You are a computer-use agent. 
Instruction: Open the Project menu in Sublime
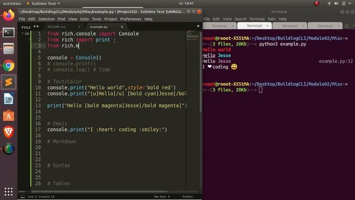111,19
